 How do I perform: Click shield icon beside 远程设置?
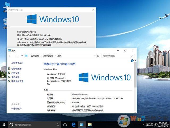(x=9, y=73)
